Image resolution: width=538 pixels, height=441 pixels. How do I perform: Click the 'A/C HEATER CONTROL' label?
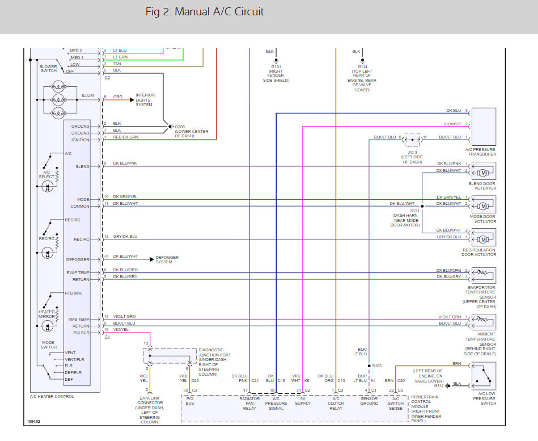(x=52, y=396)
